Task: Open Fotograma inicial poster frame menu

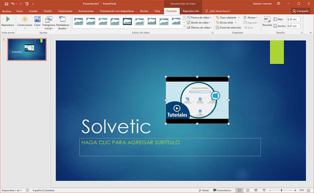Action: 49,23
